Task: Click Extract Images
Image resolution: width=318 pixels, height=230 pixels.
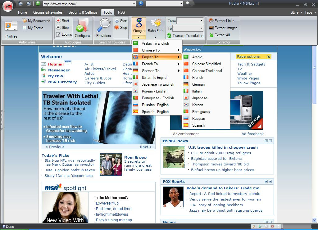Action: 223,28
